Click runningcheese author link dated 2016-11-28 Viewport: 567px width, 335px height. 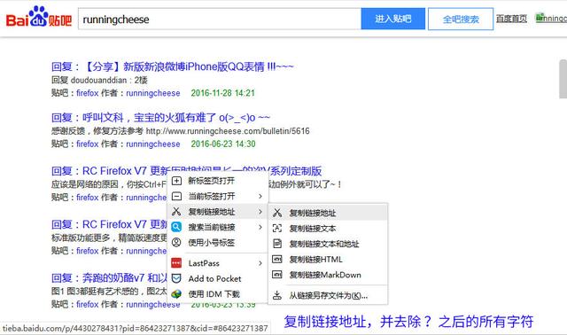[x=153, y=93]
